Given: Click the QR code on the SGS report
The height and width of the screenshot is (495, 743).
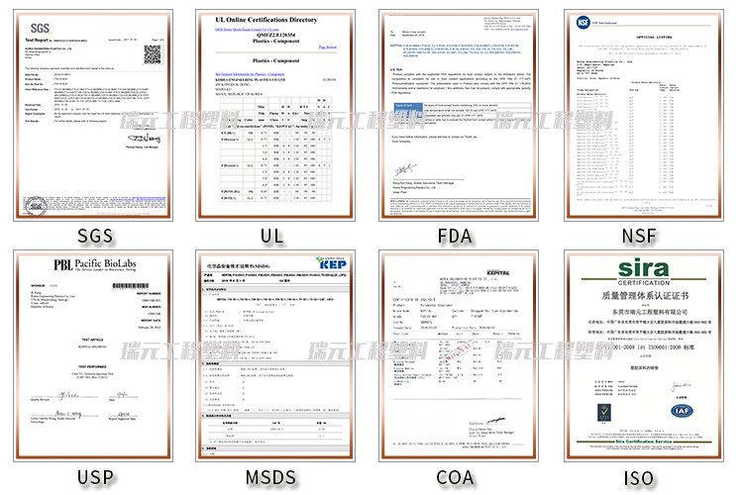Looking at the screenshot, I should coord(152,54).
